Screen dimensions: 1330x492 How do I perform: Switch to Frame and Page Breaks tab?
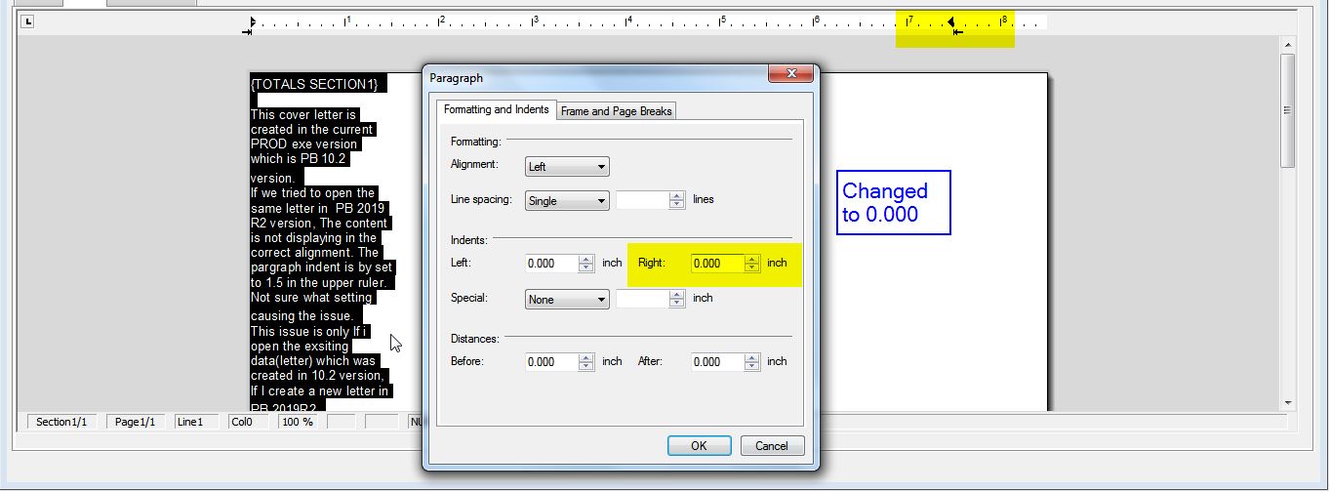pyautogui.click(x=617, y=111)
